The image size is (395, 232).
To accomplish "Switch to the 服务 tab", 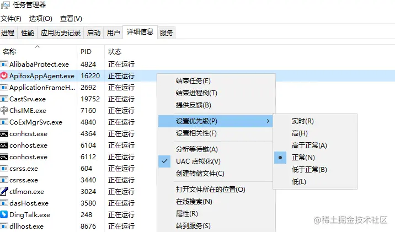I will coord(167,33).
